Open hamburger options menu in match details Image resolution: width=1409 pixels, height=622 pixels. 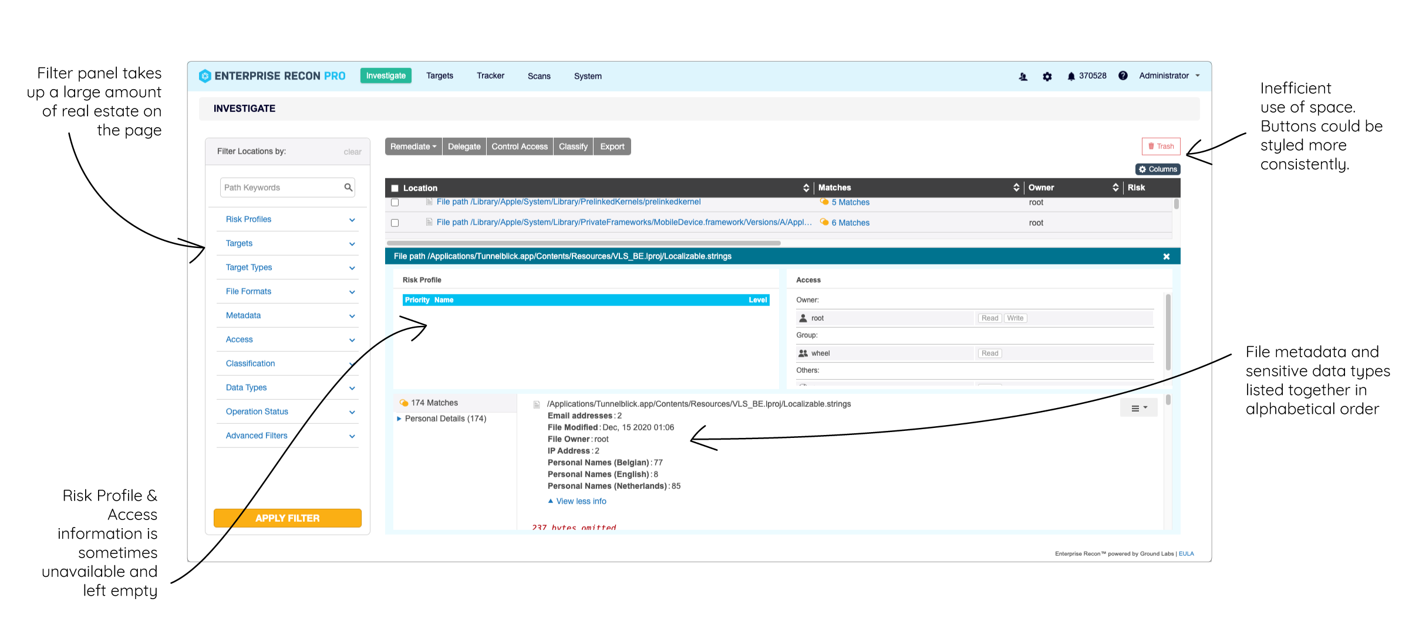pos(1138,408)
